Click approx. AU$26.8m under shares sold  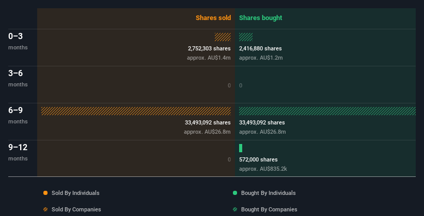coord(208,132)
